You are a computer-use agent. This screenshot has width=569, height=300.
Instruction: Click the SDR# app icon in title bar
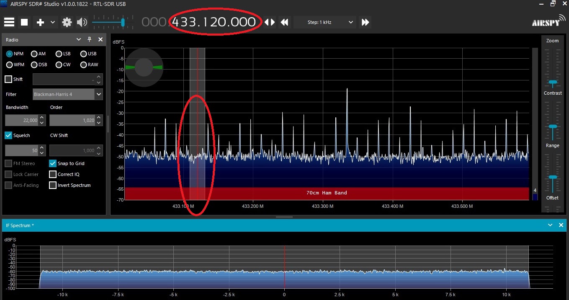point(4,4)
